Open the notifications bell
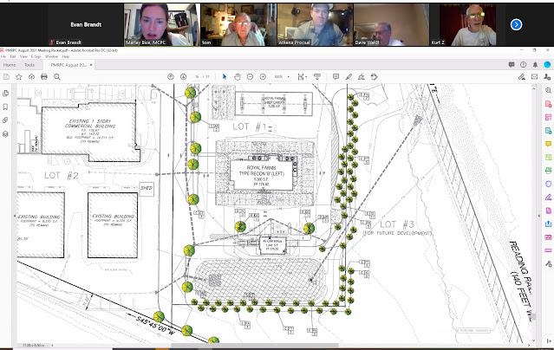 [535, 65]
